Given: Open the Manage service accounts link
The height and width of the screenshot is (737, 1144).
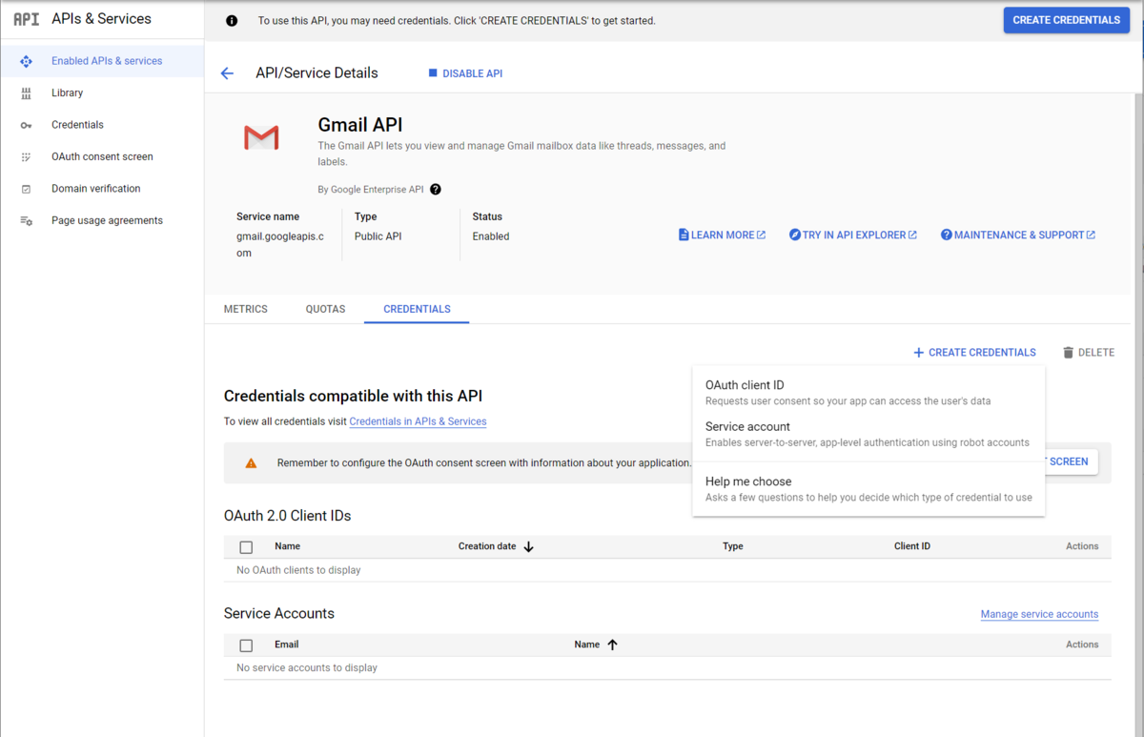Looking at the screenshot, I should click(x=1039, y=615).
